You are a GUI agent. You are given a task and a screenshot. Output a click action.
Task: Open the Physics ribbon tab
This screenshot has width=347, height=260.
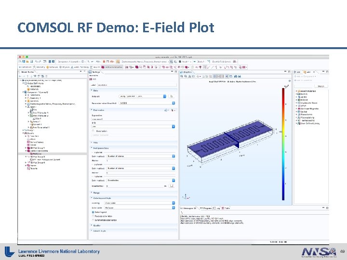65,67
